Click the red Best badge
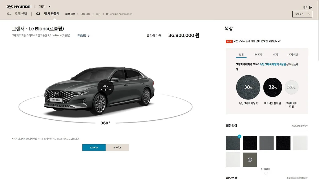This screenshot has width=319, height=179. tap(229, 41)
